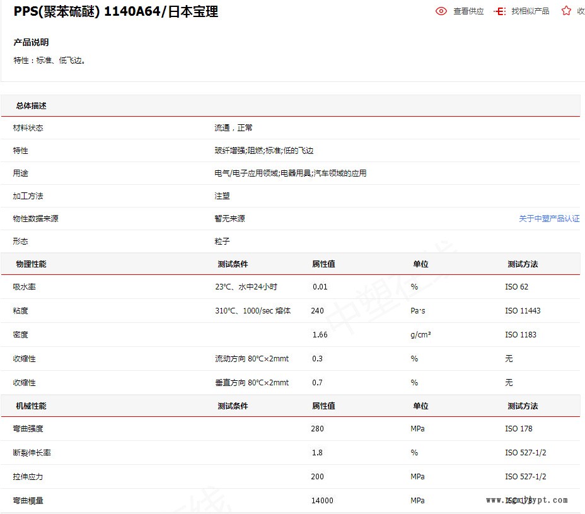Click the 加工方法 value 注塑
The width and height of the screenshot is (585, 514).
click(x=222, y=196)
